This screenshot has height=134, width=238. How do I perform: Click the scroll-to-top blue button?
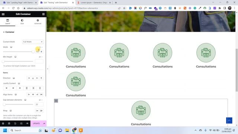pyautogui.click(x=229, y=121)
